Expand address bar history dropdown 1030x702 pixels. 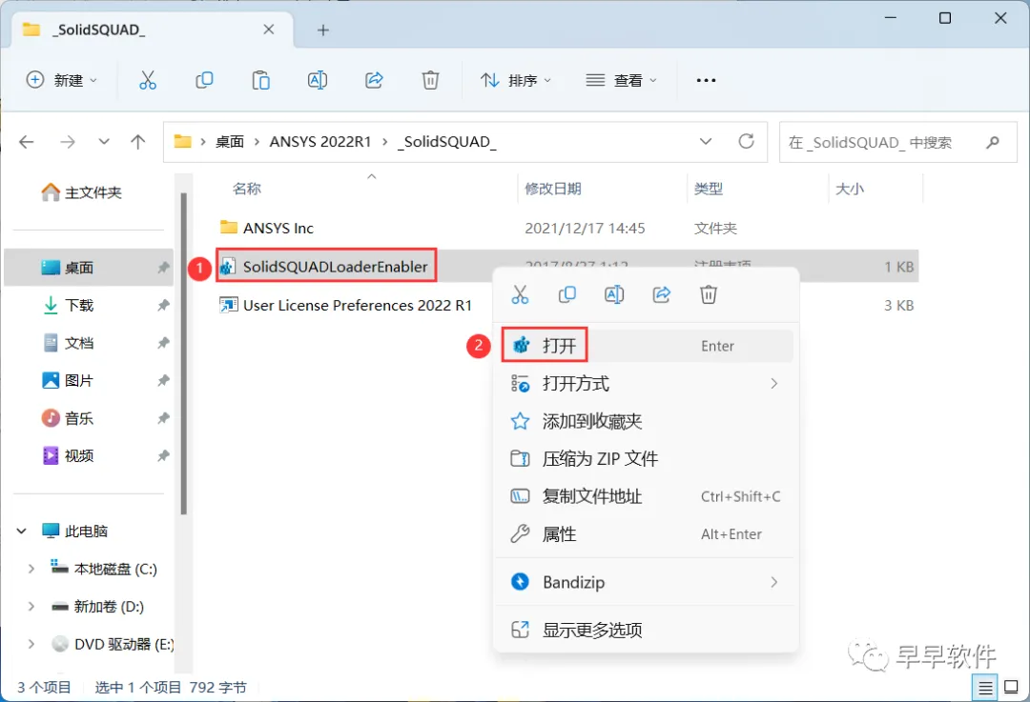(x=706, y=141)
